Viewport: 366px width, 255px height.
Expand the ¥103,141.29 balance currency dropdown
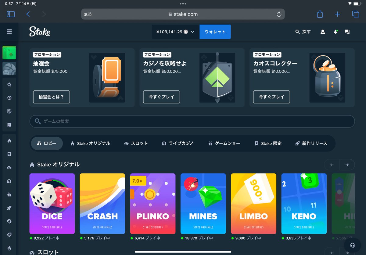click(x=175, y=32)
